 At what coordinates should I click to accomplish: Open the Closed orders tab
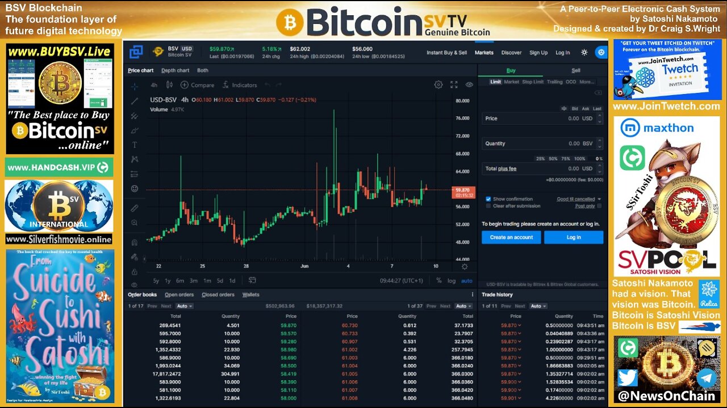click(218, 295)
